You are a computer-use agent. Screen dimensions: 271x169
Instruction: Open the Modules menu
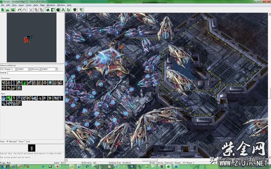(50, 5)
